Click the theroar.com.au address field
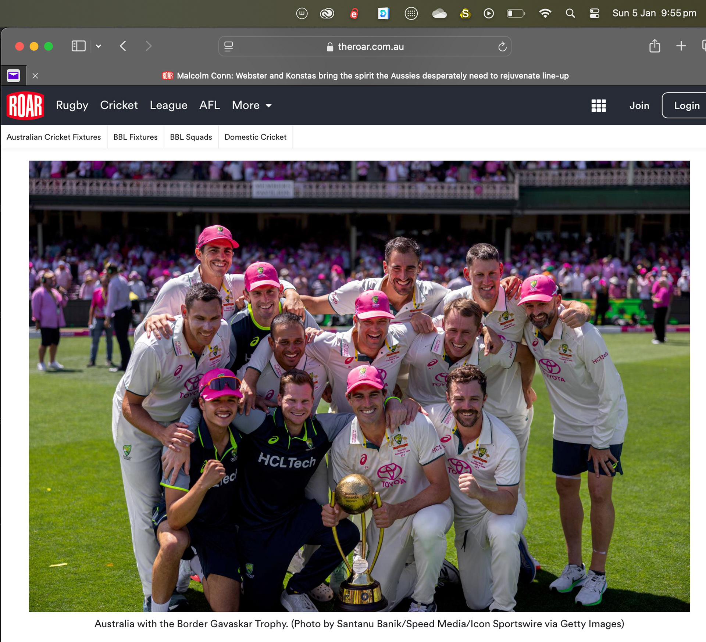This screenshot has width=706, height=642. pyautogui.click(x=370, y=47)
